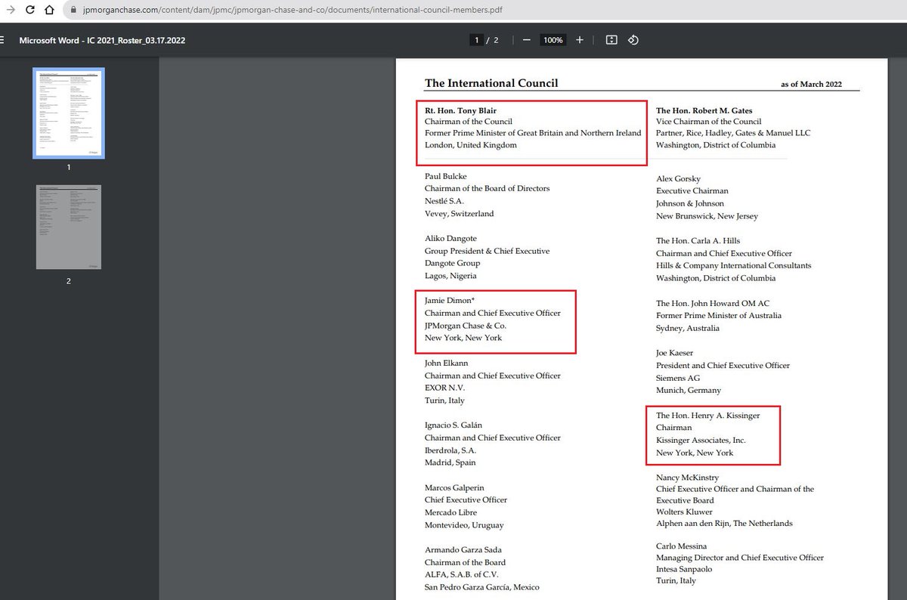The image size is (907, 600).
Task: Click the name Aliko Dangote
Action: (x=450, y=238)
